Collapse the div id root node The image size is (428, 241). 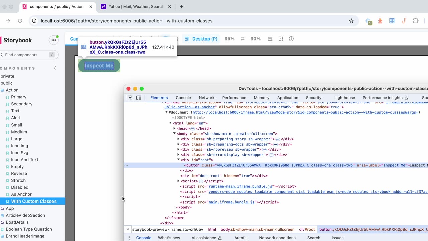178,160
